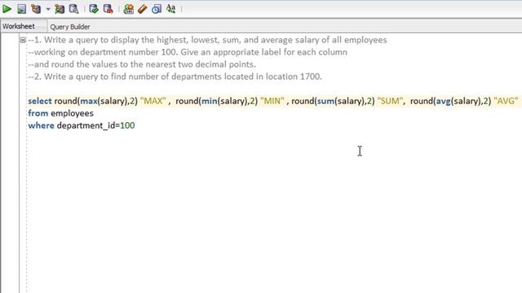Collapse the comment block fold marker
The width and height of the screenshot is (522, 293).
click(23, 40)
